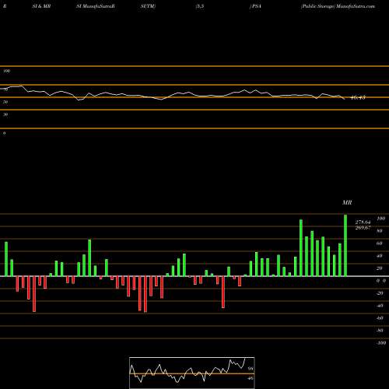389x389 pixels.
Task: Click the 100 label on histogram right axis
Action: click(x=381, y=219)
